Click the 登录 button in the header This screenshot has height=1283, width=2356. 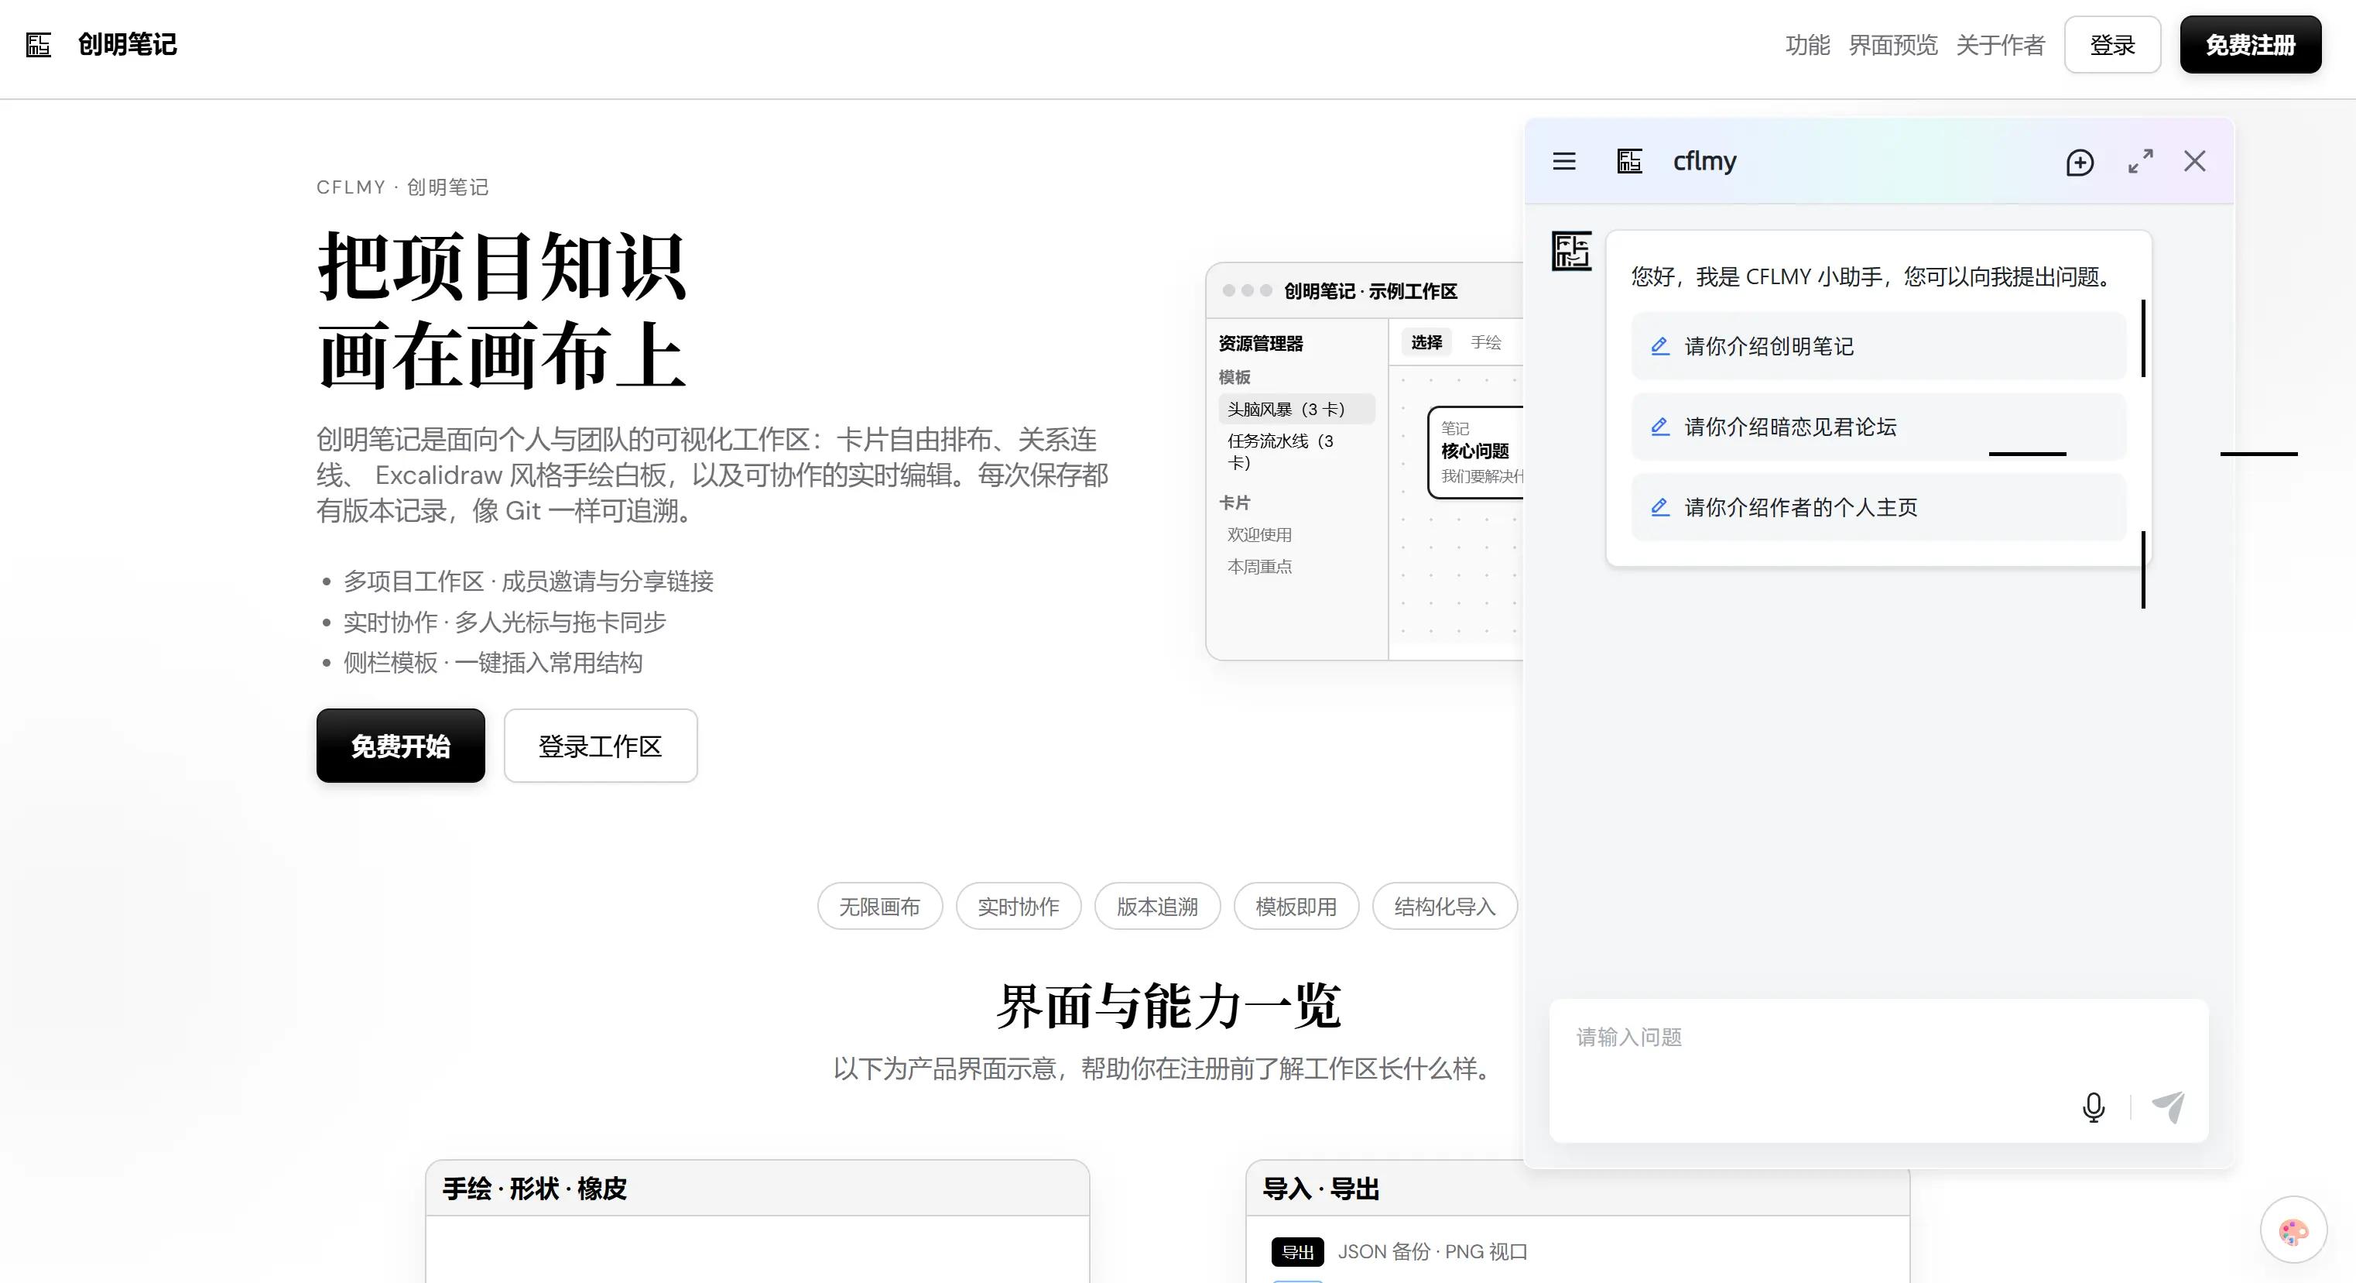pyautogui.click(x=2111, y=45)
